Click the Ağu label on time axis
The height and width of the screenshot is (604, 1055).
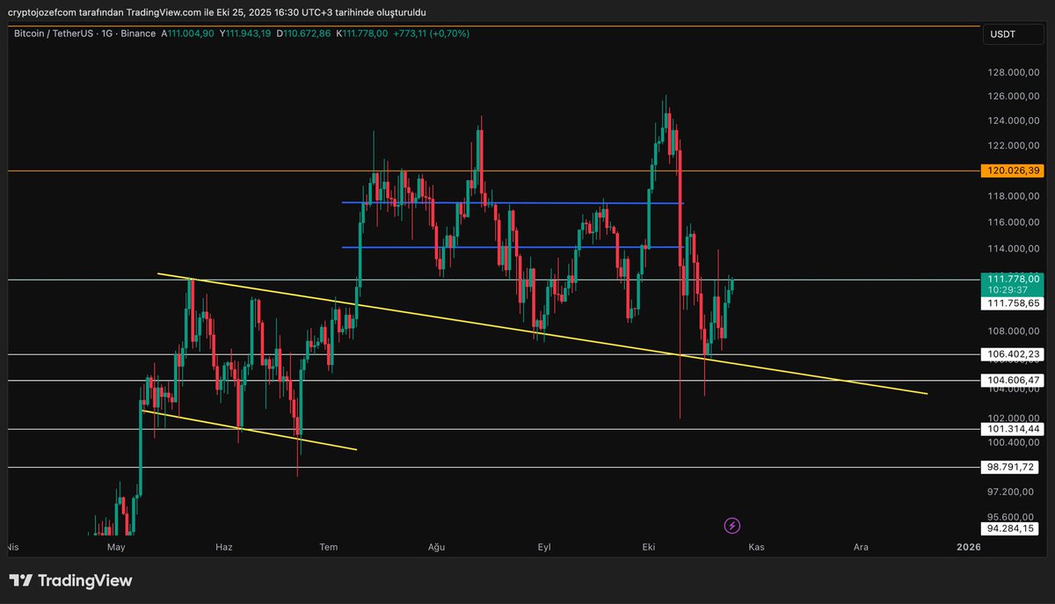(x=436, y=547)
